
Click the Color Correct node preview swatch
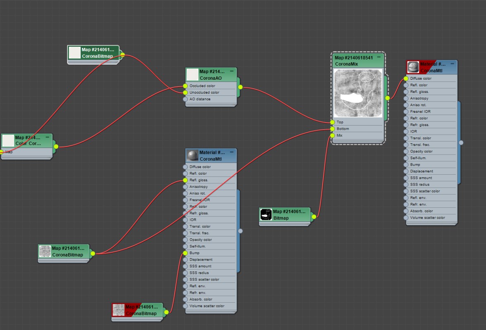coord(8,140)
